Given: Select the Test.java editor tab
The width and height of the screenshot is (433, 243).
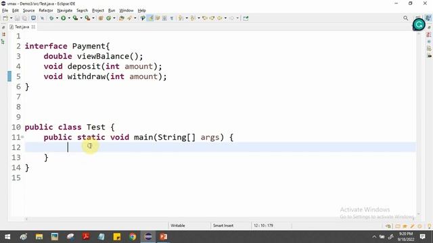Looking at the screenshot, I should pos(22,27).
